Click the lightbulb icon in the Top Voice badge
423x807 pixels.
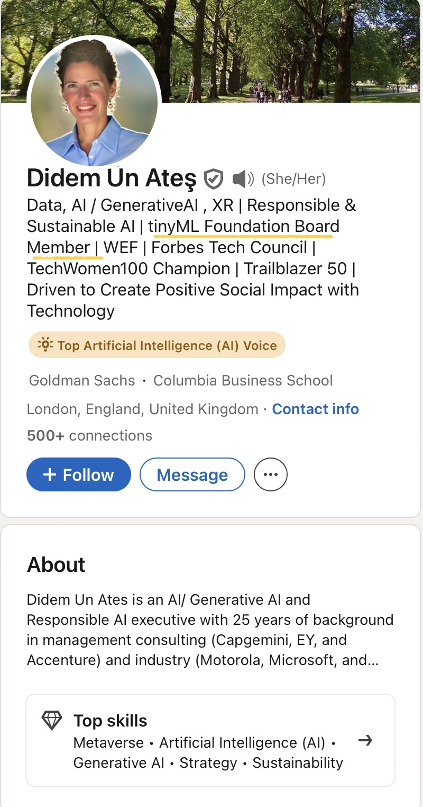pos(46,345)
